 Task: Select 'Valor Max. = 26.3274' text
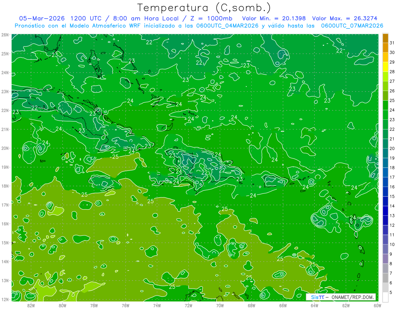[345, 18]
